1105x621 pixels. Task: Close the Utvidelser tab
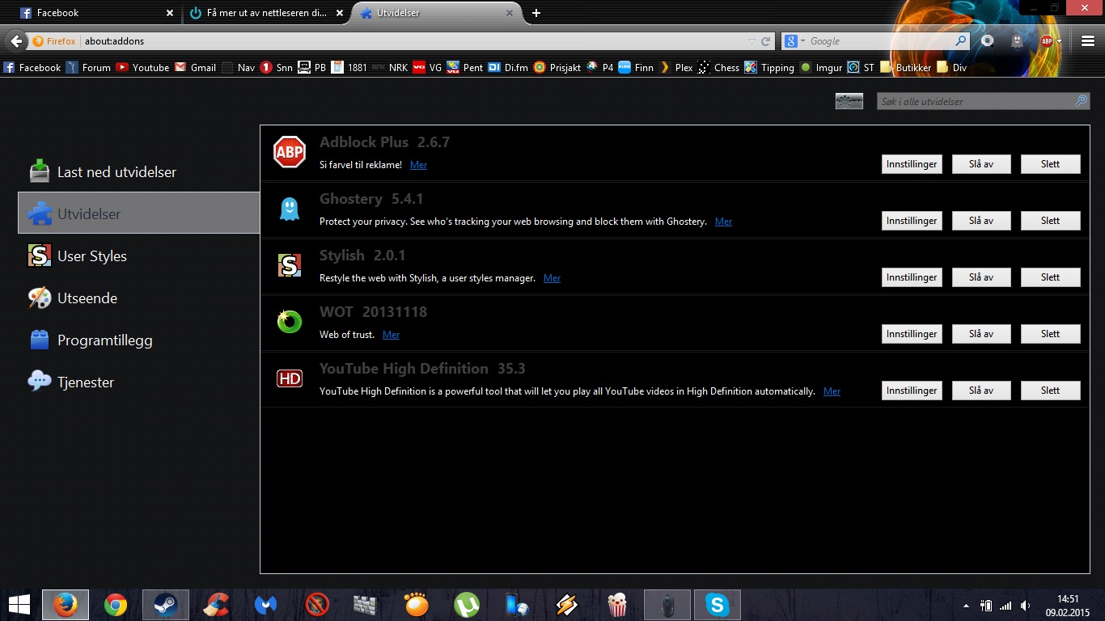pyautogui.click(x=510, y=13)
